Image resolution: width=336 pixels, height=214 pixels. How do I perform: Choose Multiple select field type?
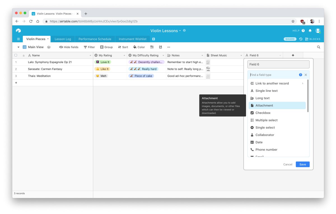277,120
